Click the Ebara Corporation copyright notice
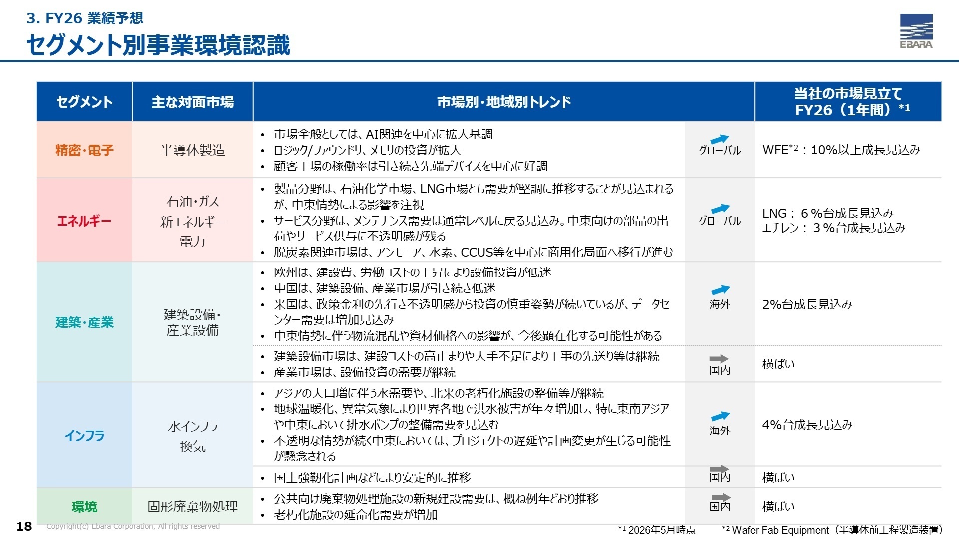This screenshot has width=959, height=539. pyautogui.click(x=133, y=526)
